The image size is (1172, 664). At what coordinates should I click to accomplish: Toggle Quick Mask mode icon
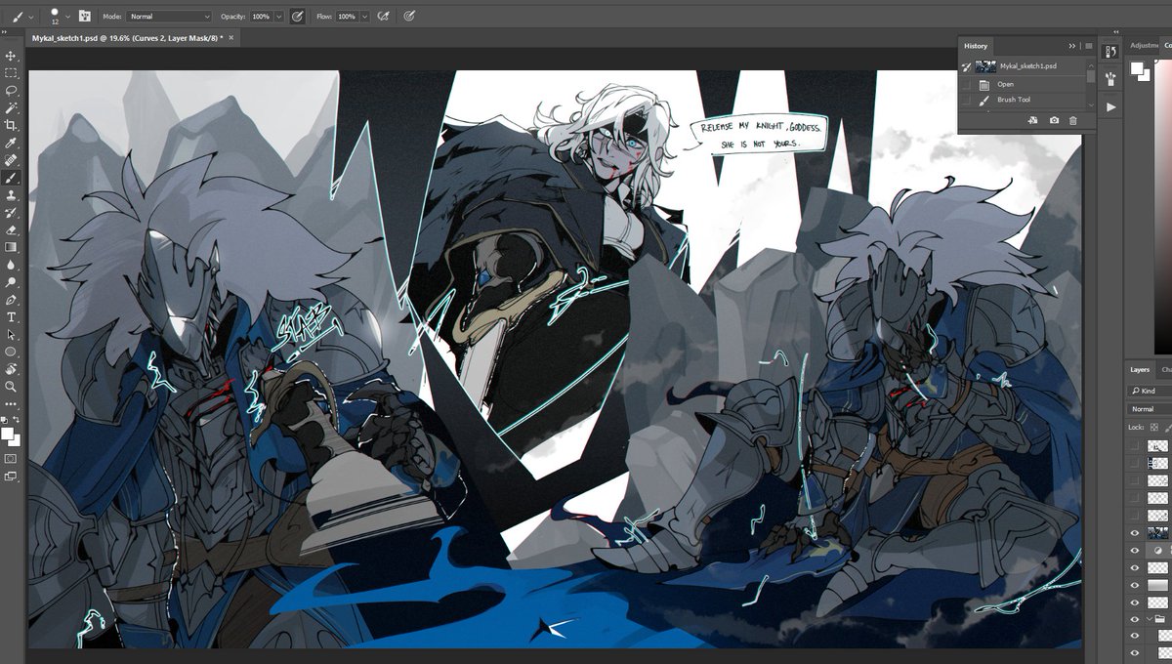pos(11,458)
